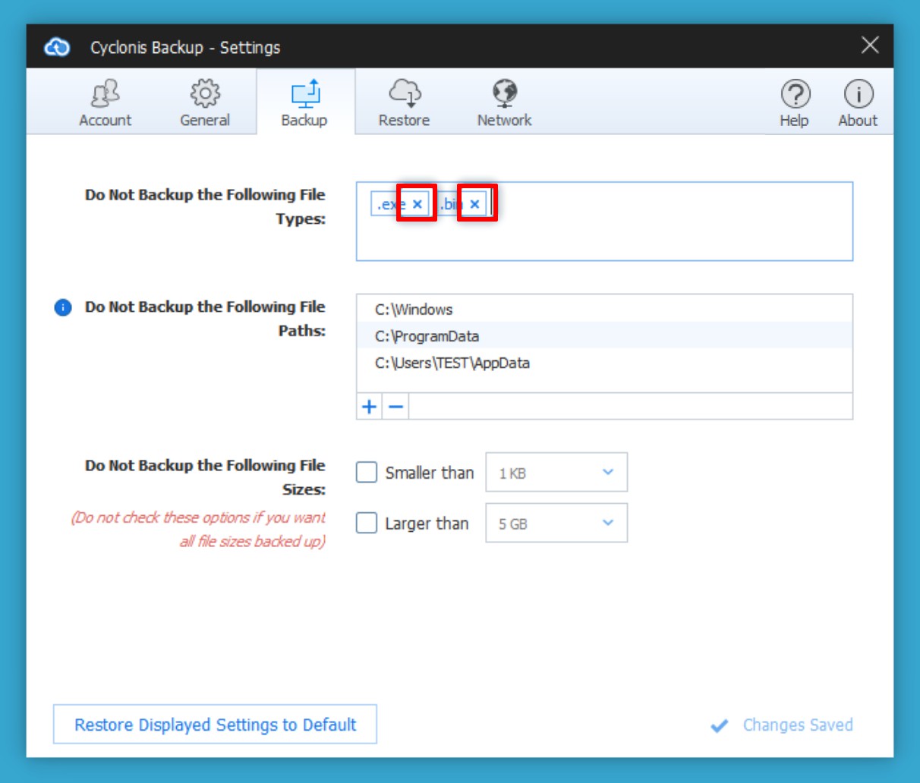Click Restore Displayed Settings to Default
This screenshot has height=783, width=920.
pyautogui.click(x=215, y=725)
